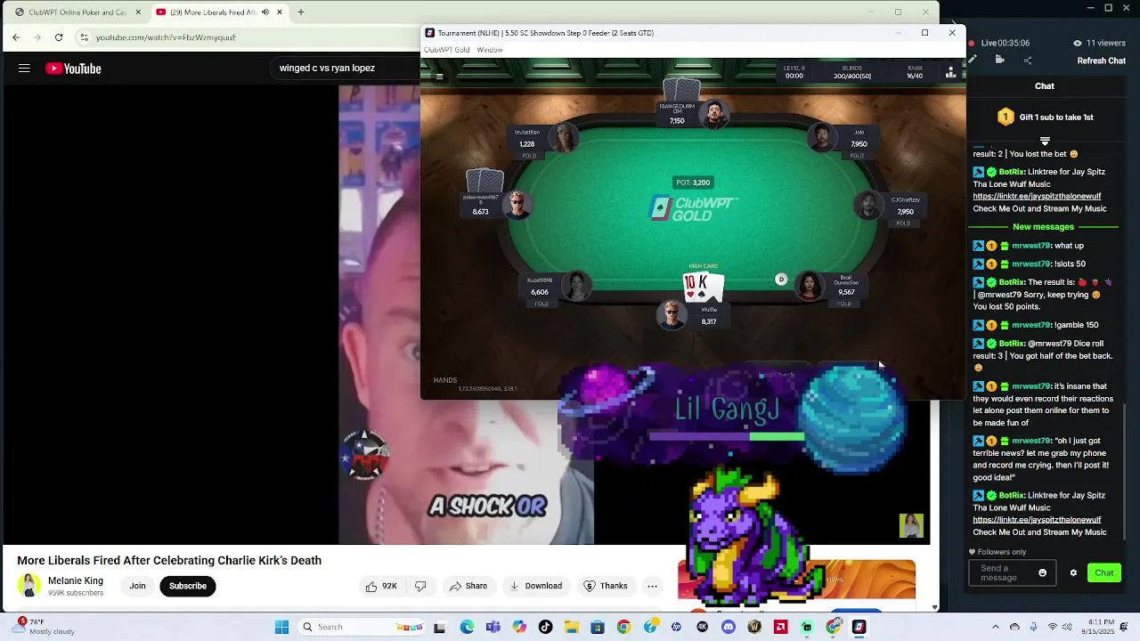Viewport: 1140px width, 641px height.
Task: Click the share stream icon
Action: (x=1028, y=61)
